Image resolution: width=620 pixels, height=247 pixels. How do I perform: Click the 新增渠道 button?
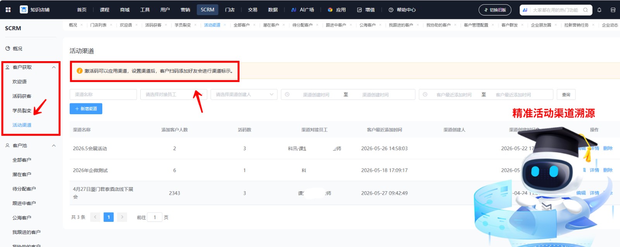(86, 109)
